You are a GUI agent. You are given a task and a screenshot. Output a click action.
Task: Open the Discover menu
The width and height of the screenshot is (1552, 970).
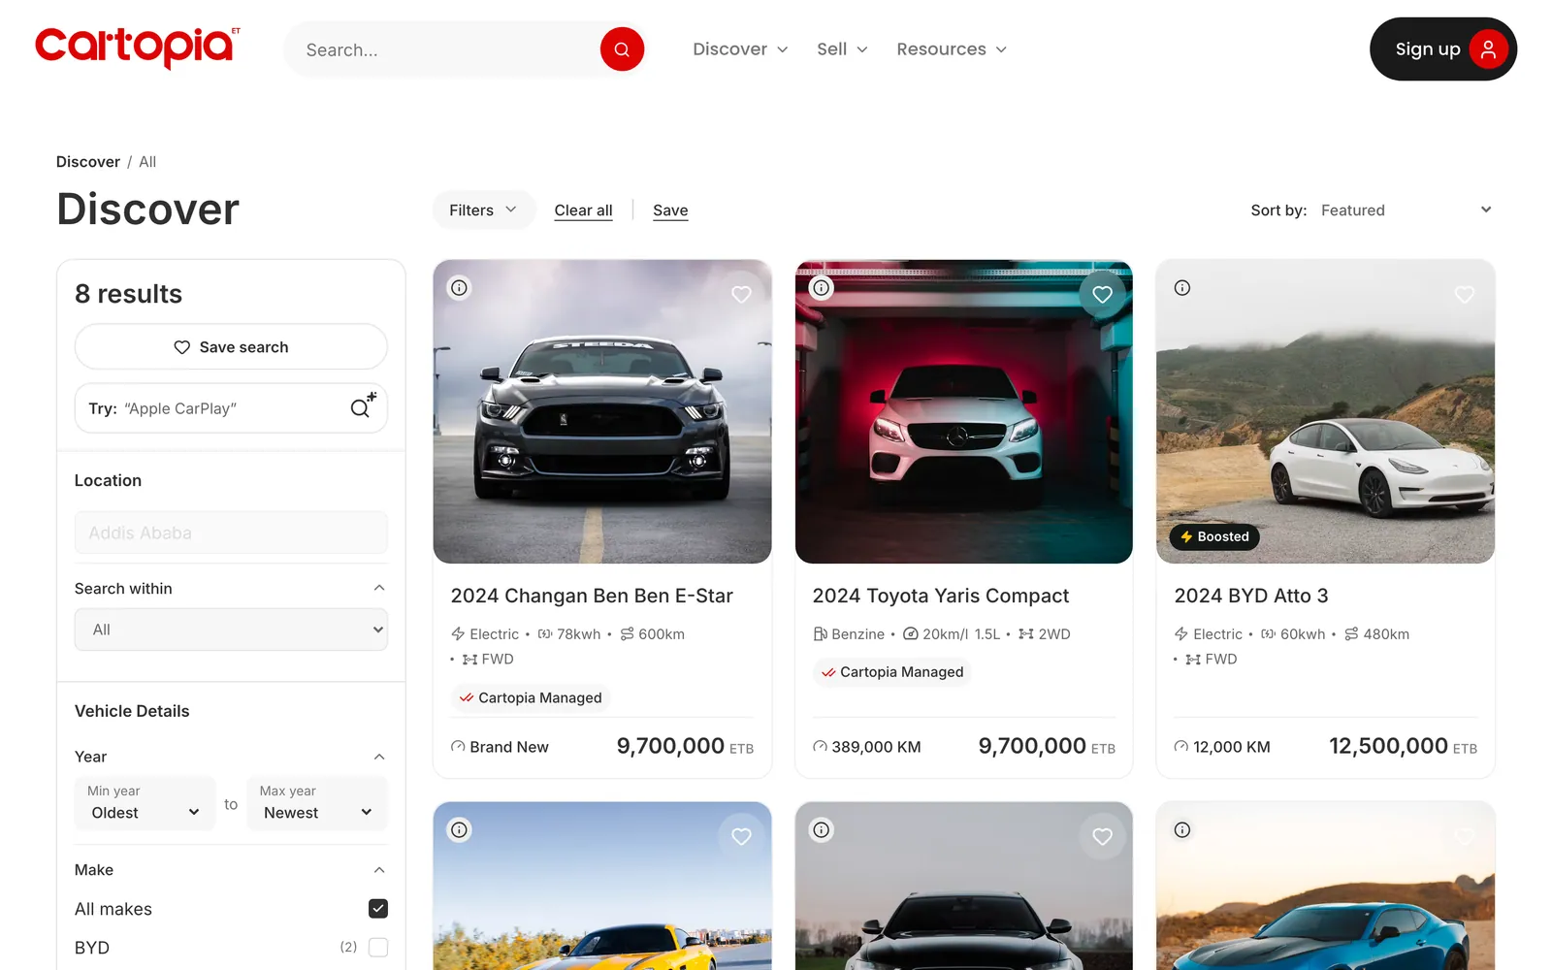click(740, 49)
